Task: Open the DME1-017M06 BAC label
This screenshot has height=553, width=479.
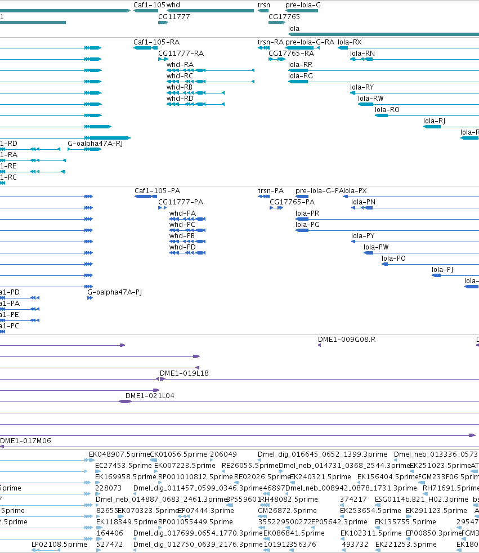Action: click(x=25, y=441)
